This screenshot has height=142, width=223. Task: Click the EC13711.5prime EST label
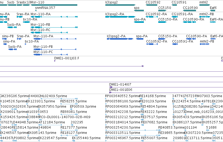tap(198, 138)
